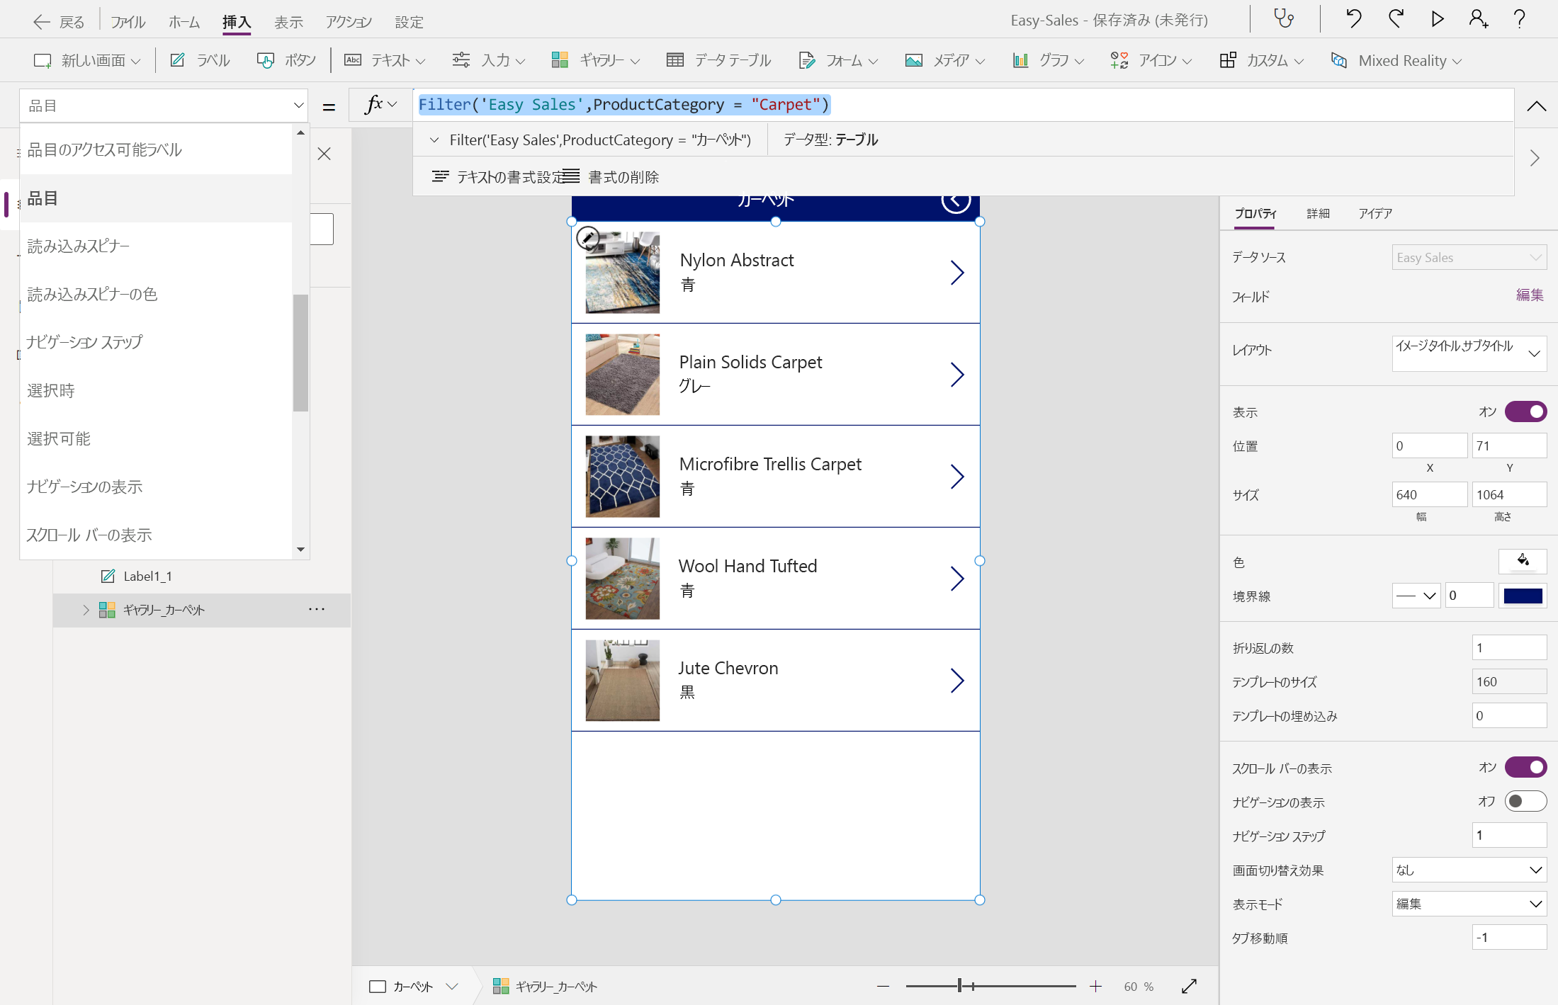Click the zoom in plus icon

click(x=1095, y=986)
